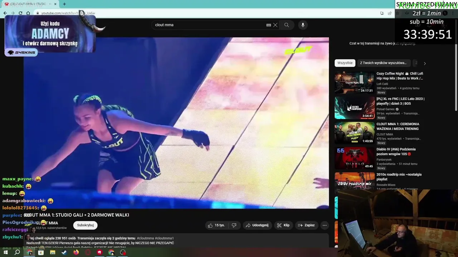Viewport: 458px width, 257px height.
Task: Open CEREMONIA WAŻENIA video thumbnail
Action: [x=355, y=133]
